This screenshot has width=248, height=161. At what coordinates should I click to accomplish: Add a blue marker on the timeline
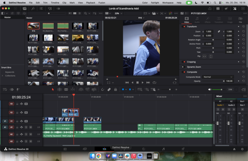[130, 89]
